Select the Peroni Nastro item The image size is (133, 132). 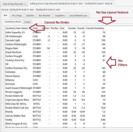tap(55, 76)
